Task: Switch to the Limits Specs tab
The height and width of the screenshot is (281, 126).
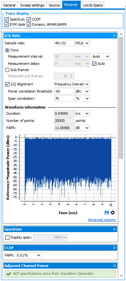Action: point(93,5)
